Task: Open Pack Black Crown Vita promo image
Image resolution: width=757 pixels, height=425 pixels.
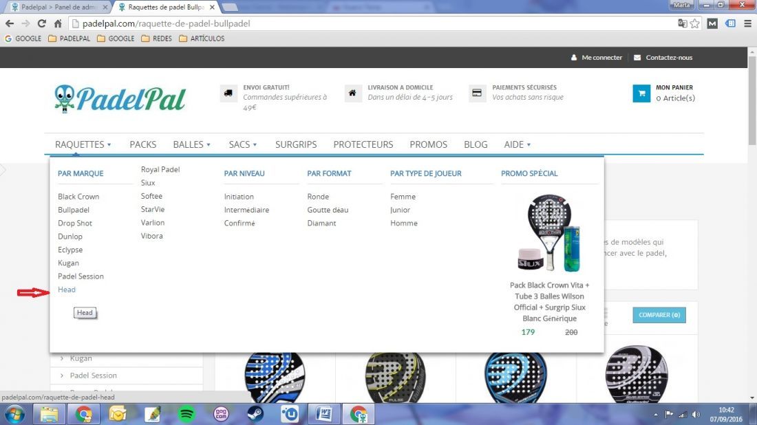Action: point(549,233)
